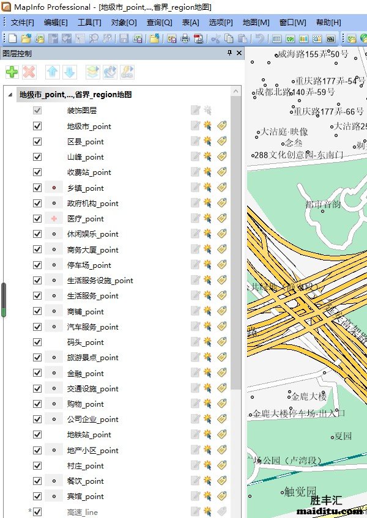Close the 图层控制 panel
Viewport: 367px width, 518px height.
tap(239, 53)
